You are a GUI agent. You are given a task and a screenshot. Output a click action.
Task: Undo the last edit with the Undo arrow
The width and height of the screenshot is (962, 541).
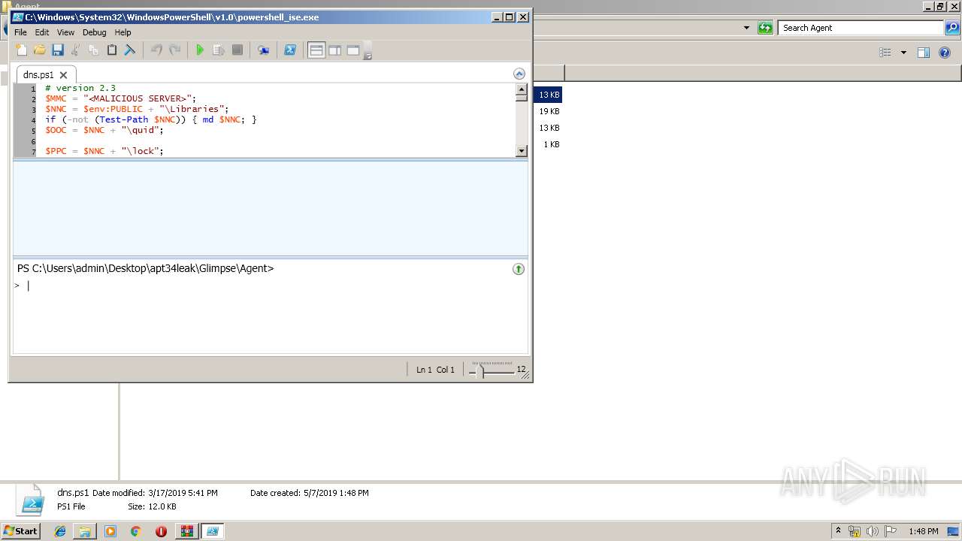(x=156, y=50)
